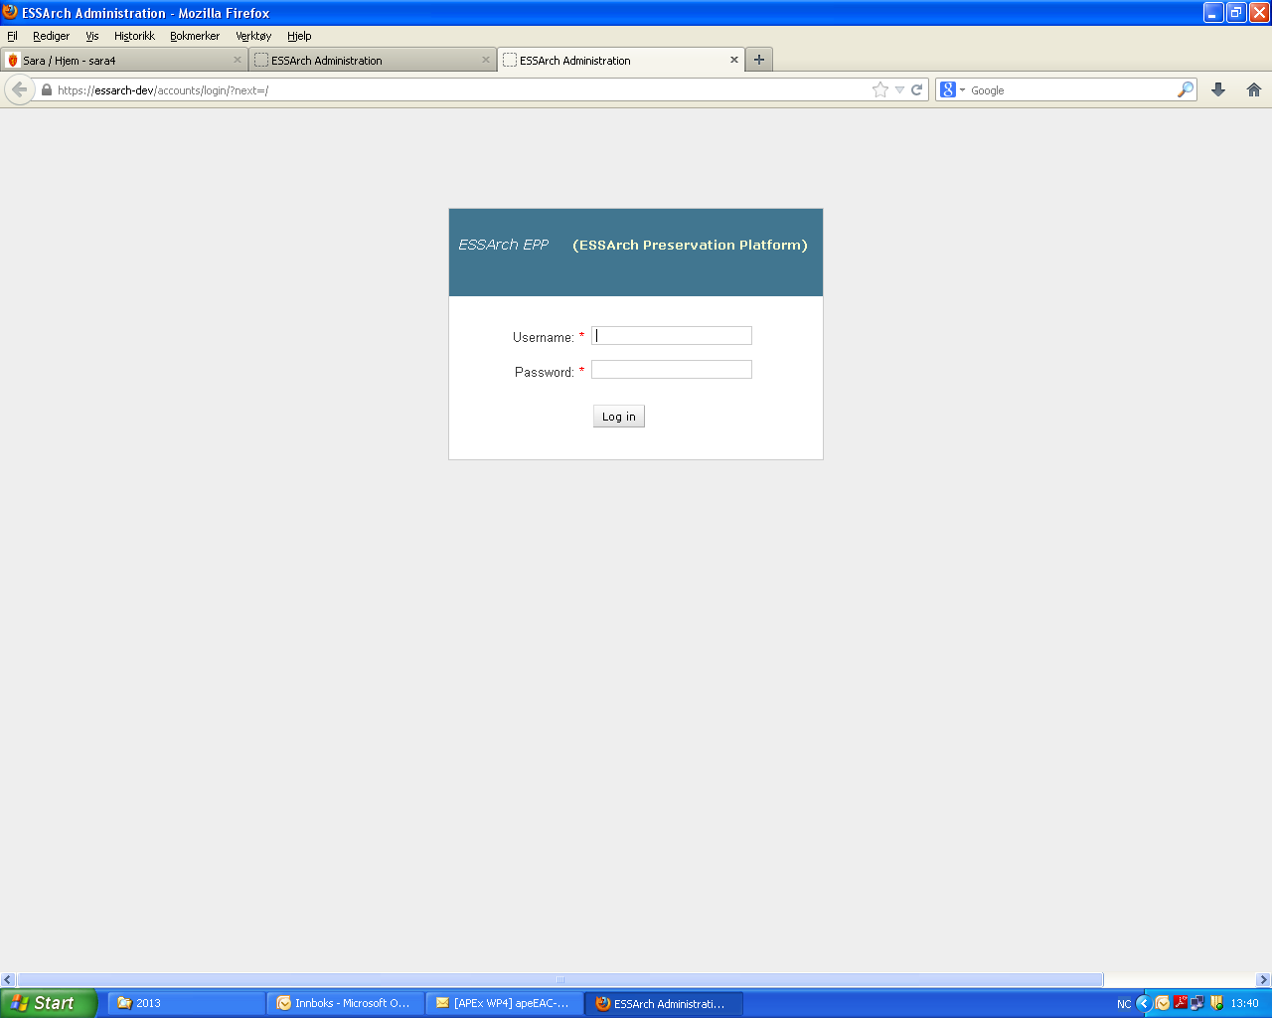Click the yellow security shield tray icon
1272x1018 pixels.
(x=1216, y=1003)
